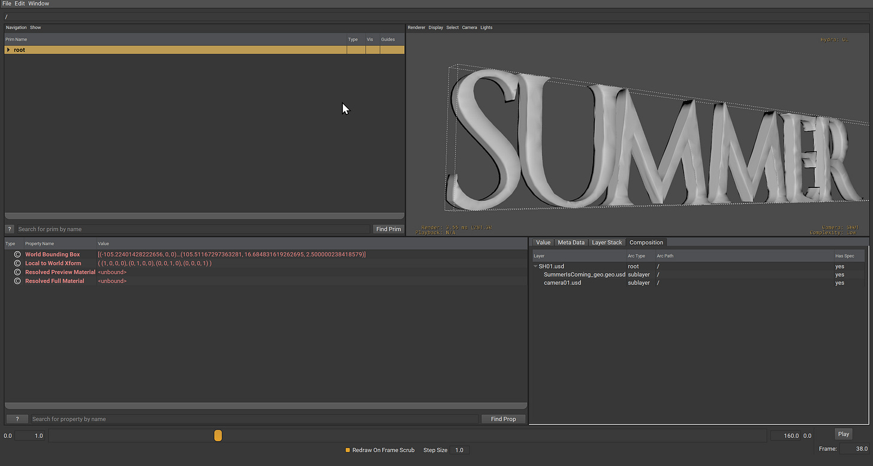
Task: Open the Renderer menu in the viewport
Action: pyautogui.click(x=416, y=28)
